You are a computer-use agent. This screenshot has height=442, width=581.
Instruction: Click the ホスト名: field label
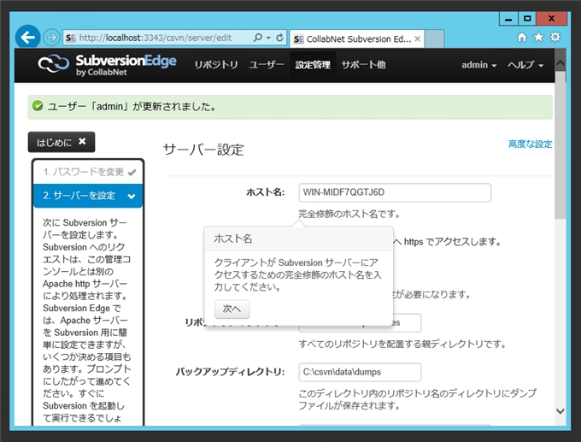point(266,192)
